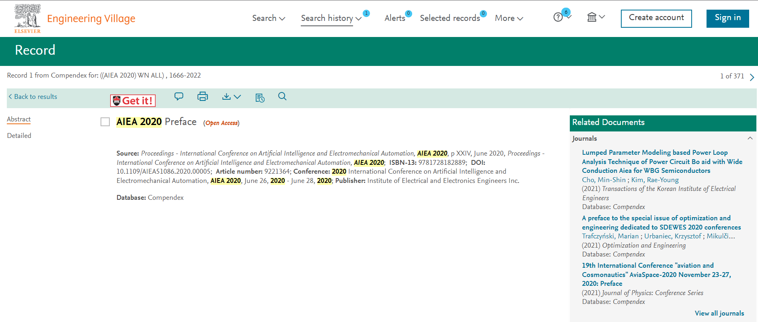Click the help notification badge showing 6
The width and height of the screenshot is (758, 322).
point(566,12)
